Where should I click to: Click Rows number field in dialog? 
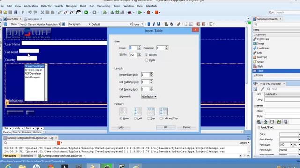point(133,48)
